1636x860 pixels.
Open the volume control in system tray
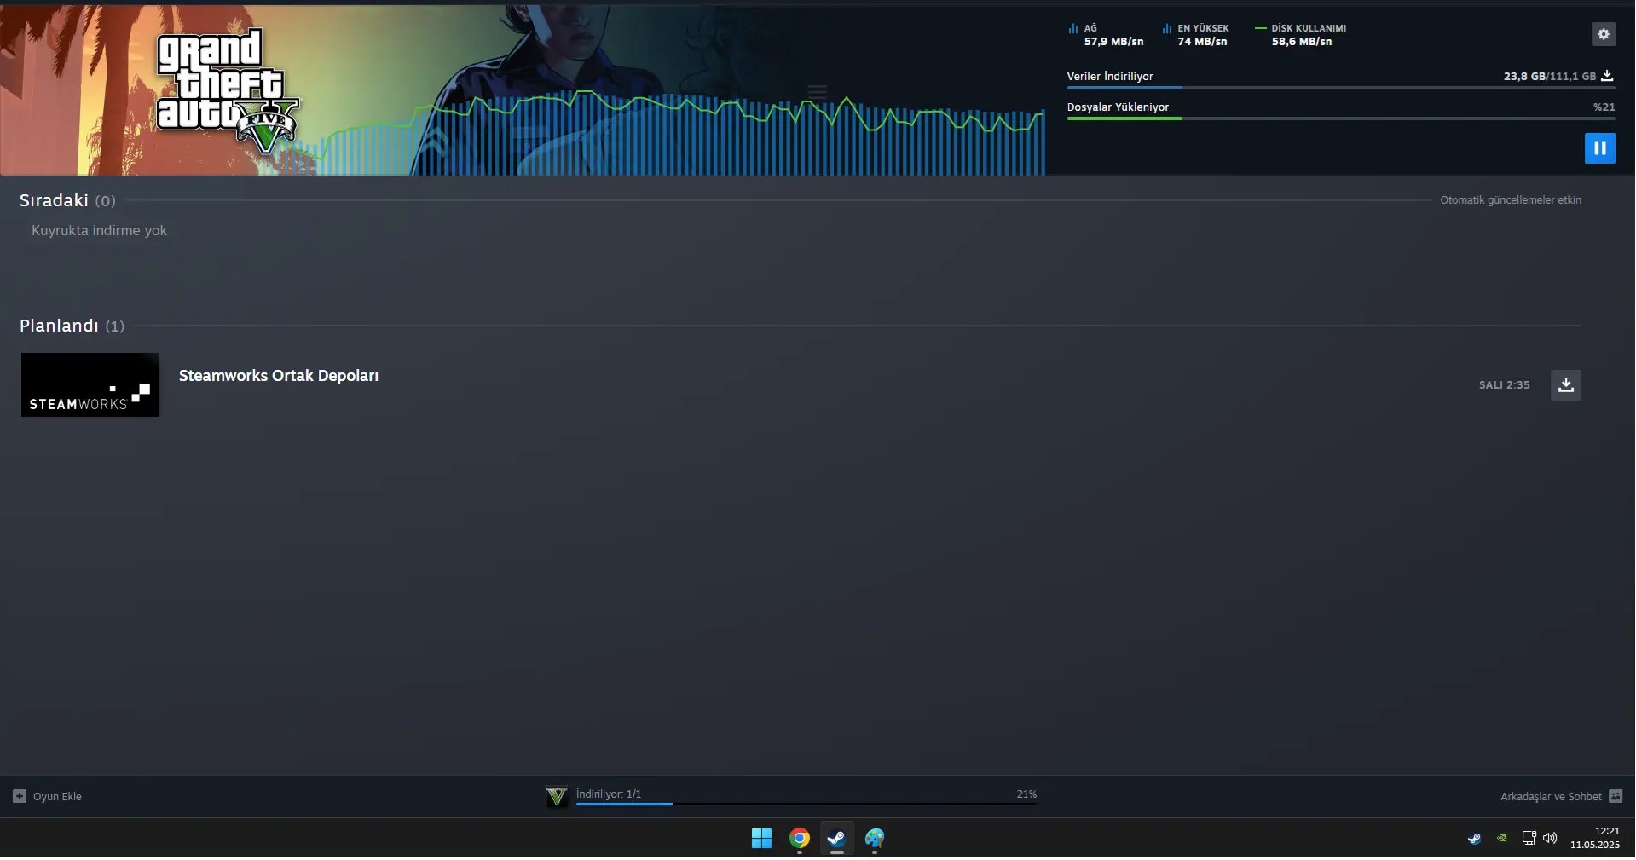[x=1550, y=838]
